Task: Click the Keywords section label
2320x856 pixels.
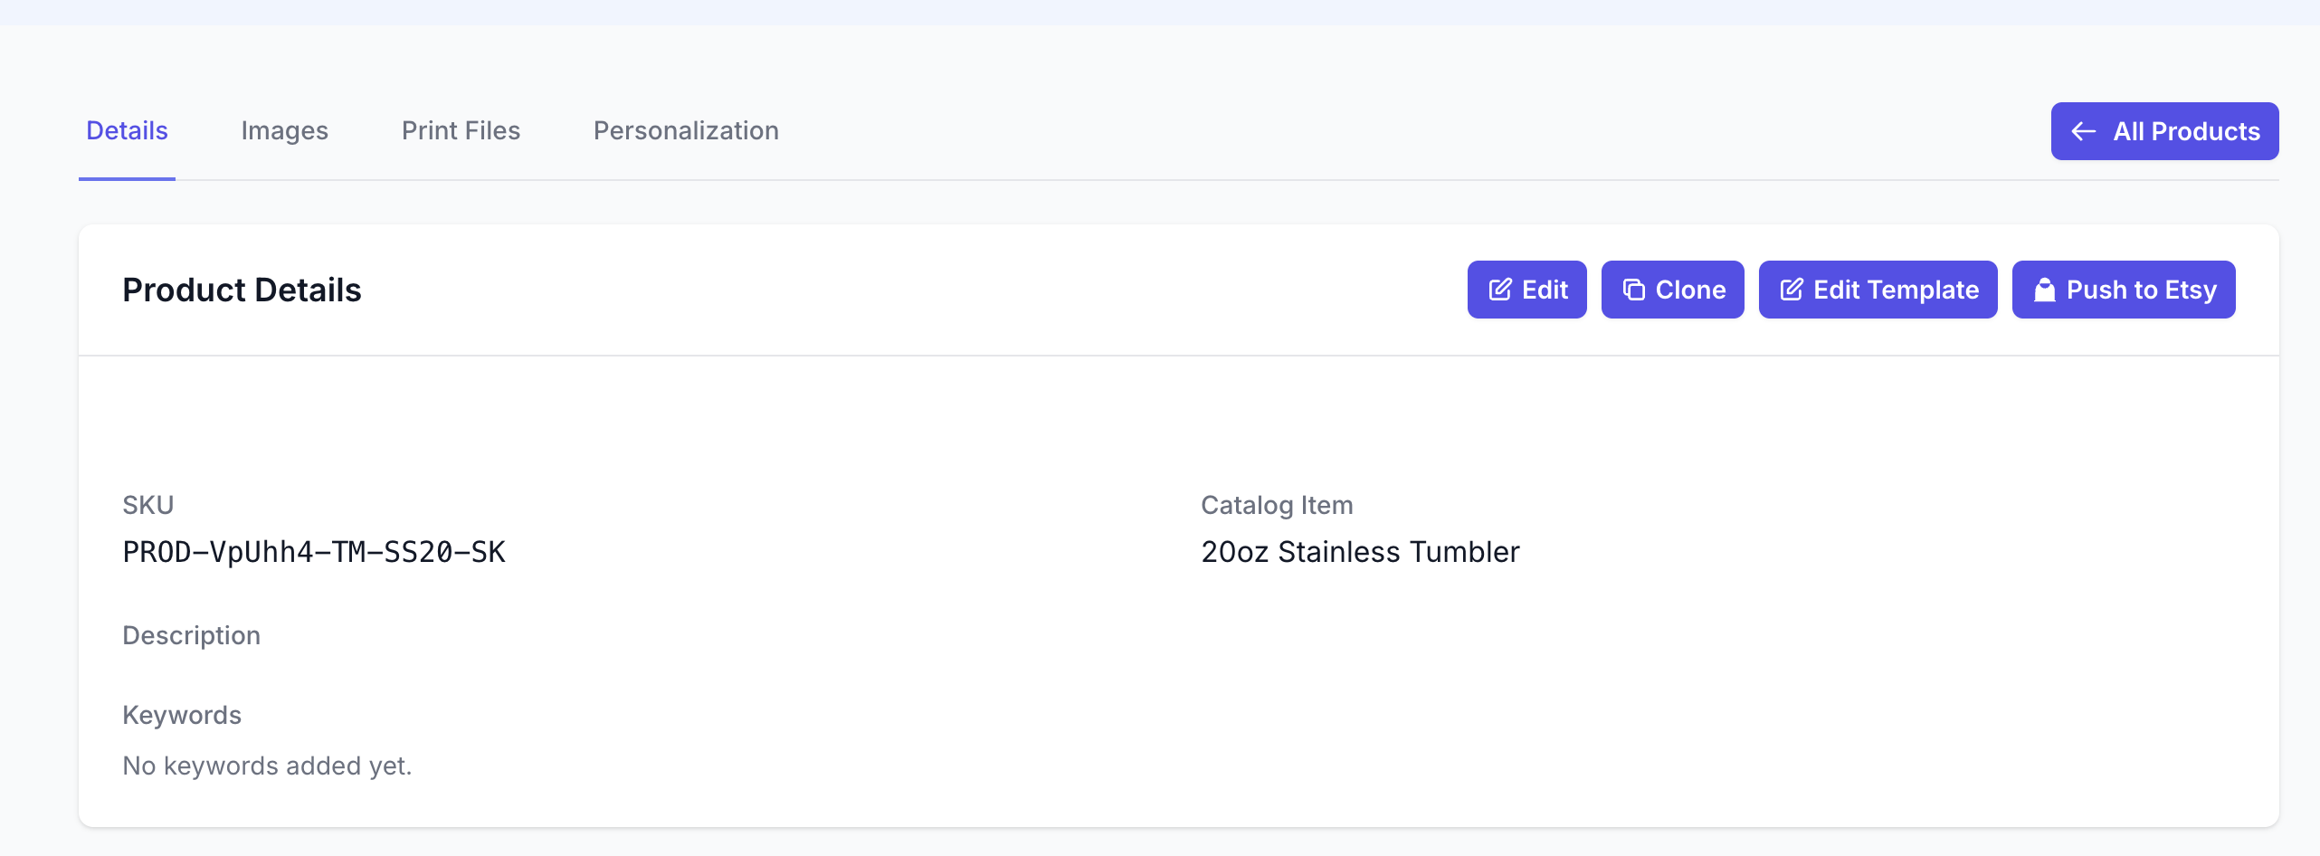Action: pyautogui.click(x=182, y=715)
